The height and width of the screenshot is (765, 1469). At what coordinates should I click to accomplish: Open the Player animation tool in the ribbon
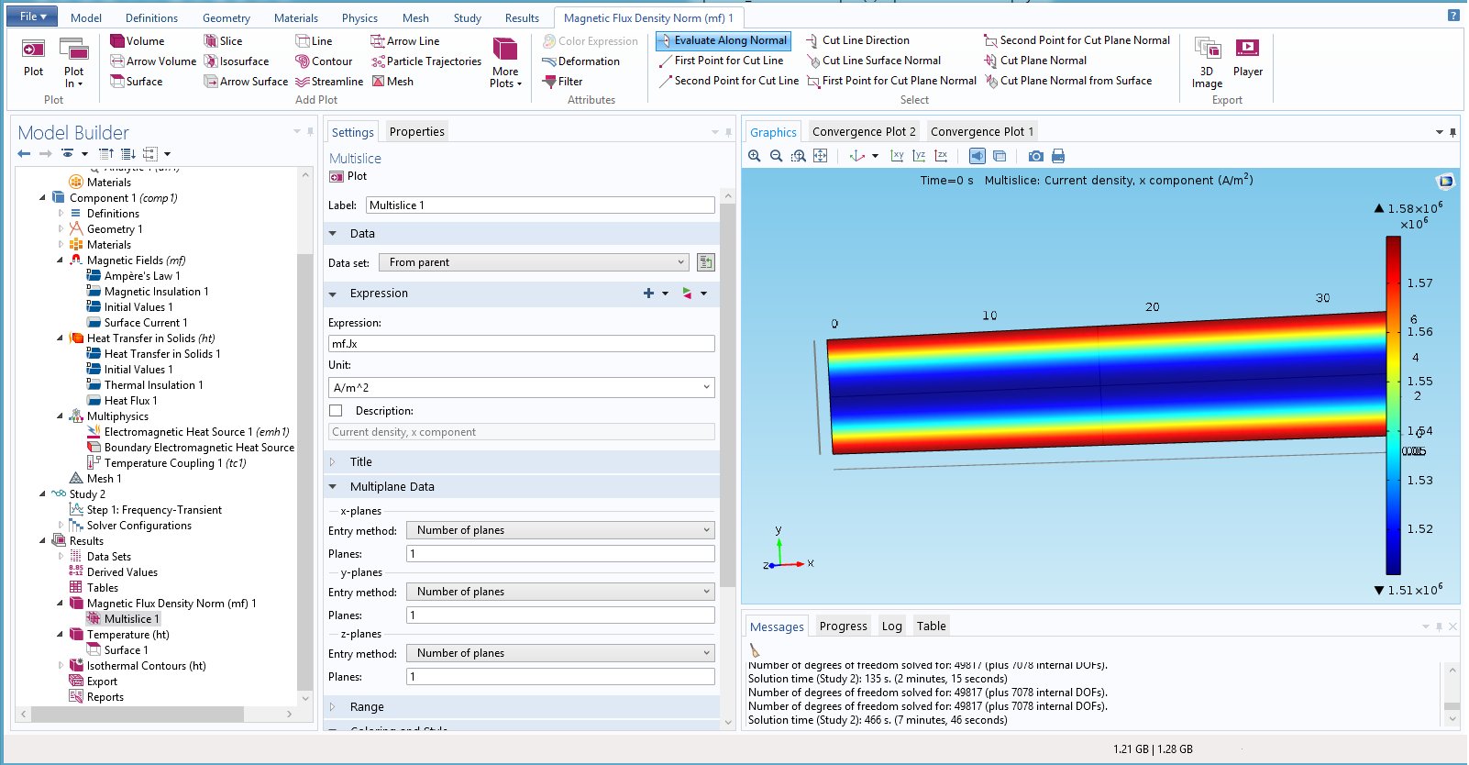[x=1247, y=57]
